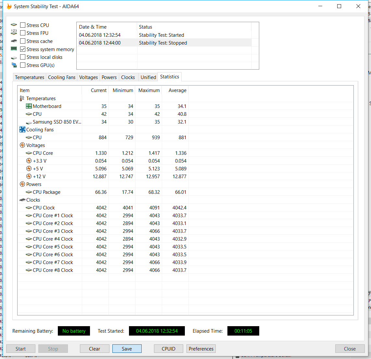Uncheck the Stress system memory checkbox
371x359 pixels.
click(23, 49)
